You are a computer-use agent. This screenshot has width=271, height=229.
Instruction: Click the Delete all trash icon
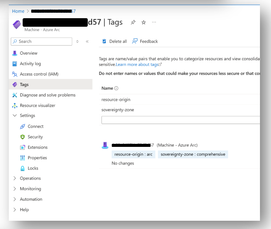pos(104,41)
